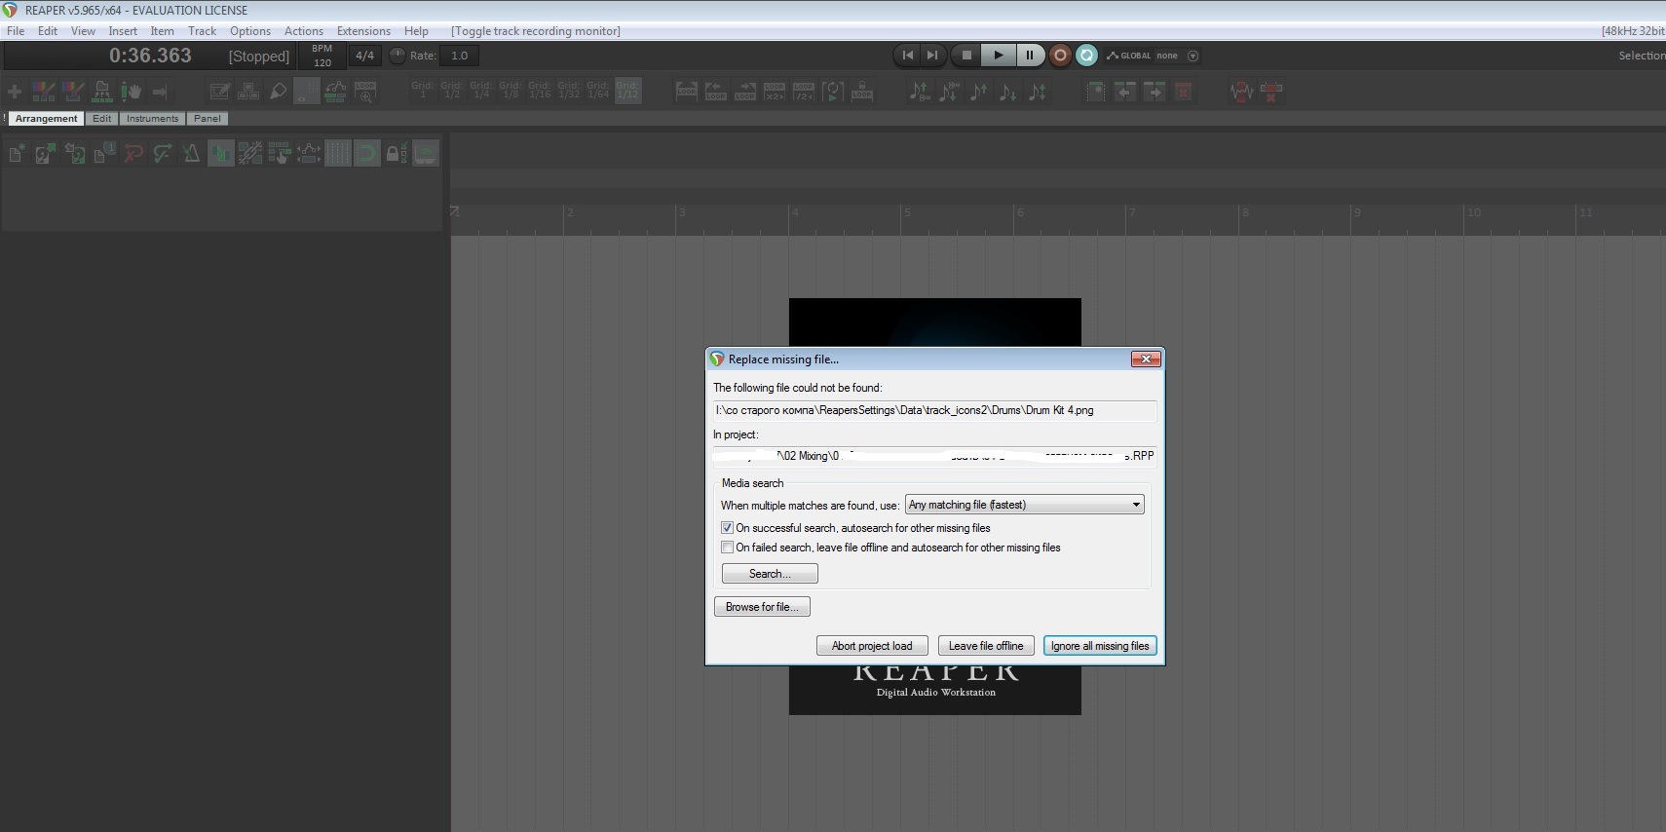Toggle the grid lines icon

[337, 153]
